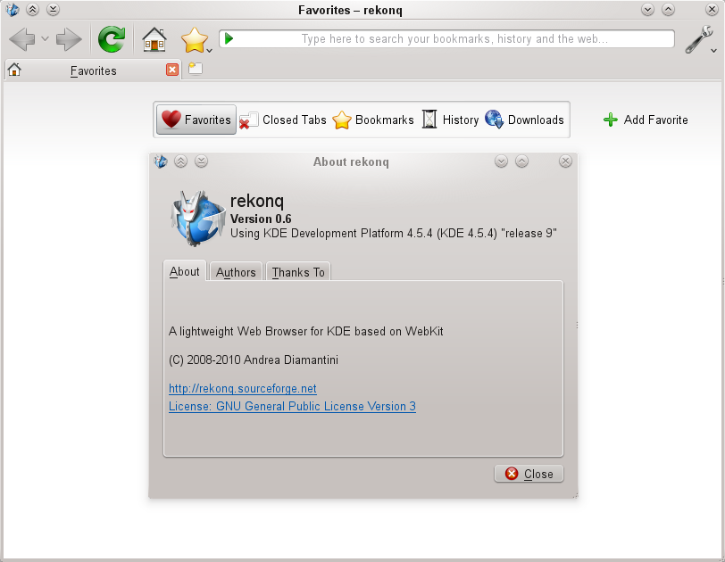Switch to the Thanks To tab
The width and height of the screenshot is (725, 562).
298,272
